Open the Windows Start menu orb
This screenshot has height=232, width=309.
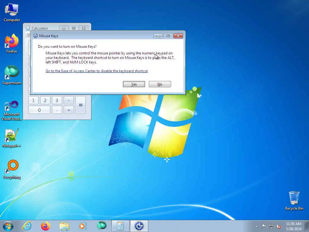(8, 226)
